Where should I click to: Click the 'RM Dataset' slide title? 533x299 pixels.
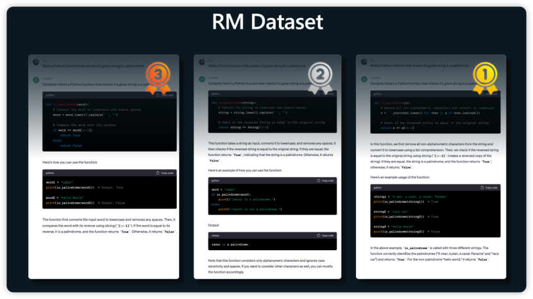[x=267, y=22]
